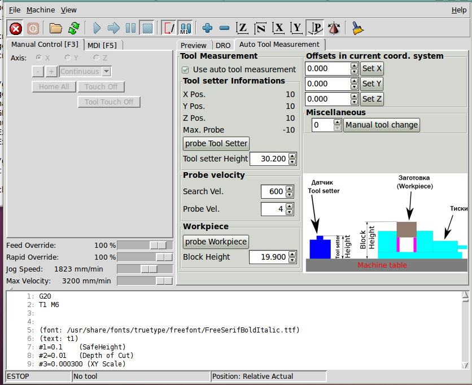472x385 pixels.
Task: Zoom out using the minus icon
Action: 224,28
